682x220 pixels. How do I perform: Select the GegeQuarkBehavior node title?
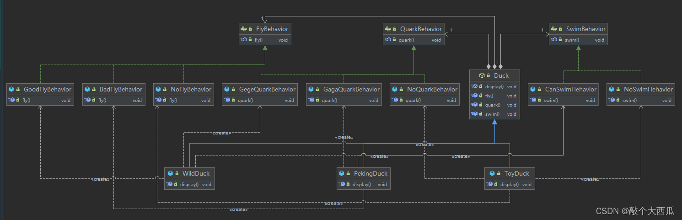[x=267, y=89]
